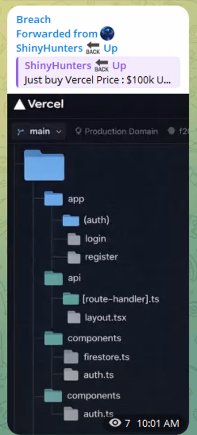Viewport: 197px width, 435px height.
Task: Click the last teal components folder icon
Action: tap(53, 396)
